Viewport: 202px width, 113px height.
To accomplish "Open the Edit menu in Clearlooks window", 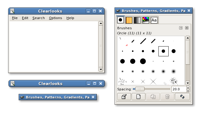I will [x=25, y=18].
